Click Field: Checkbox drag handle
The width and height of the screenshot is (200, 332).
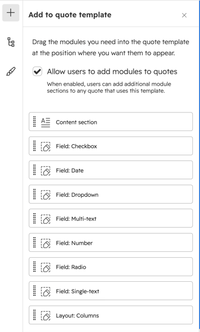pyautogui.click(x=34, y=146)
